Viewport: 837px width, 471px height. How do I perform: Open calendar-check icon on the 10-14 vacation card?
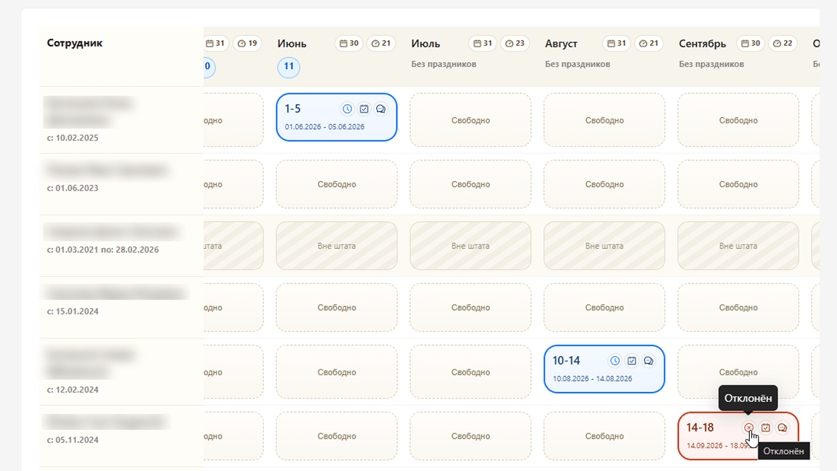tap(632, 361)
